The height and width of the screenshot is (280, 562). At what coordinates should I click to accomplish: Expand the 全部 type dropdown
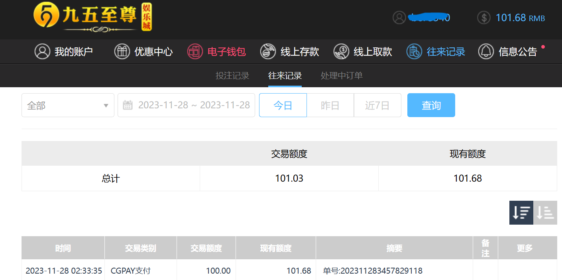(x=68, y=105)
